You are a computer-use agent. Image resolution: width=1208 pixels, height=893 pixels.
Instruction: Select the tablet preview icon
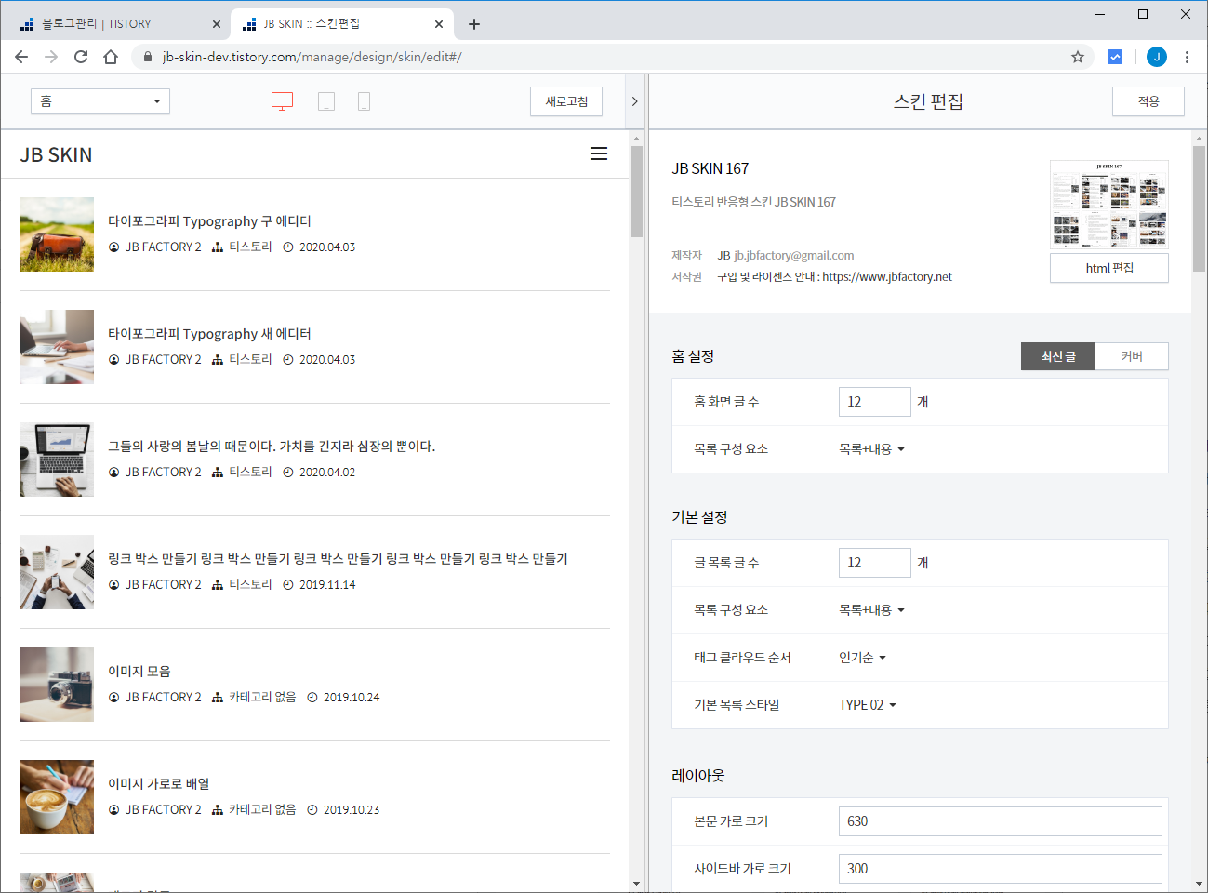pyautogui.click(x=326, y=101)
